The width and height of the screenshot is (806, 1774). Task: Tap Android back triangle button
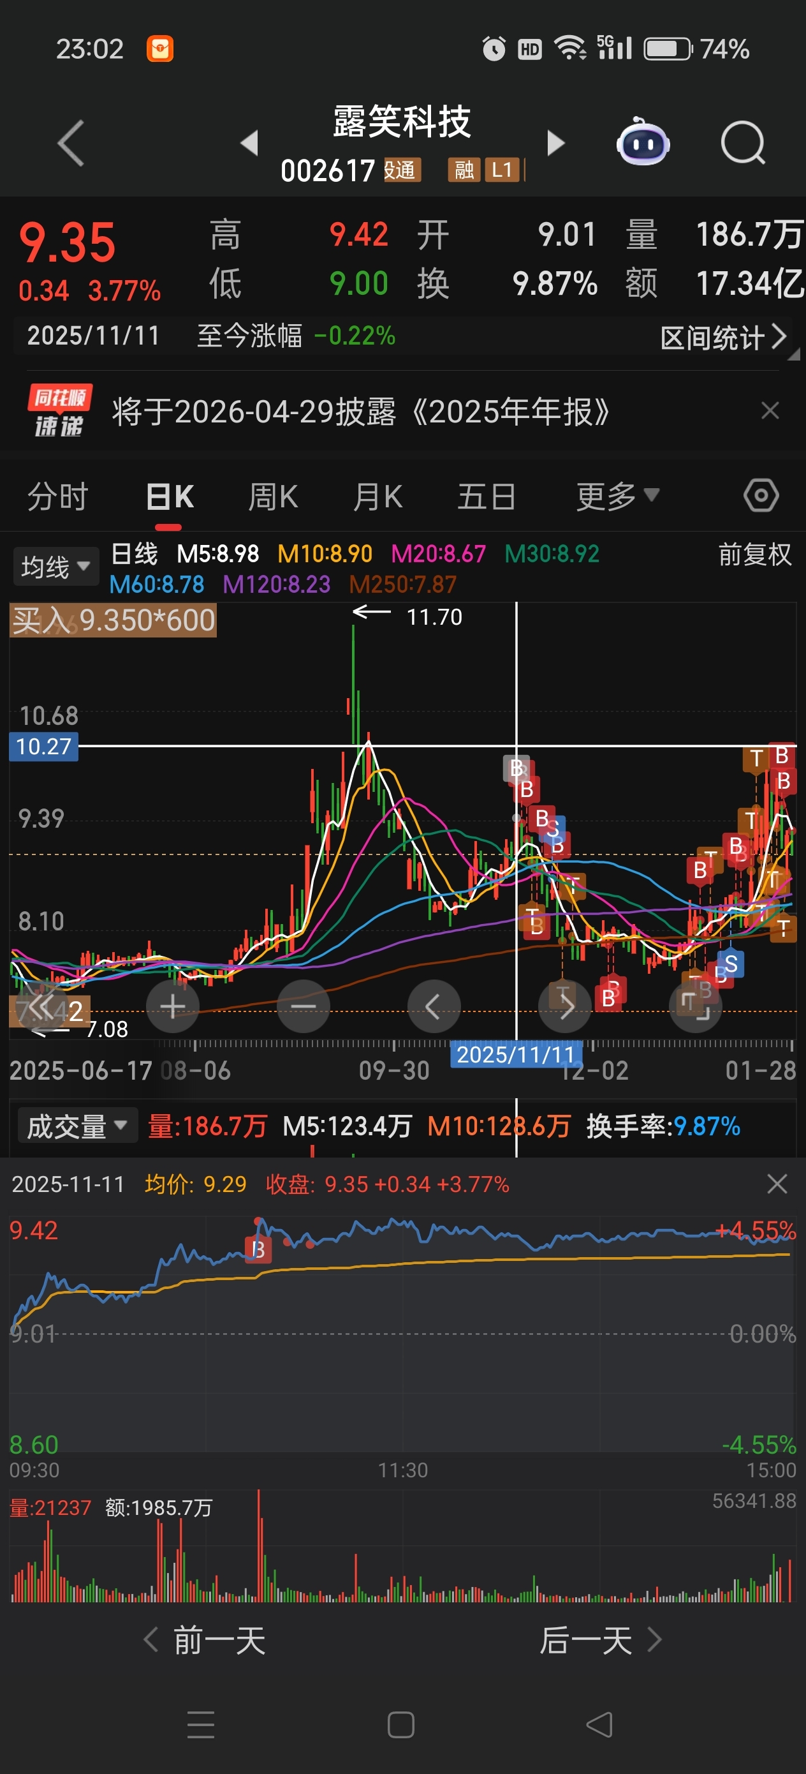click(x=599, y=1724)
